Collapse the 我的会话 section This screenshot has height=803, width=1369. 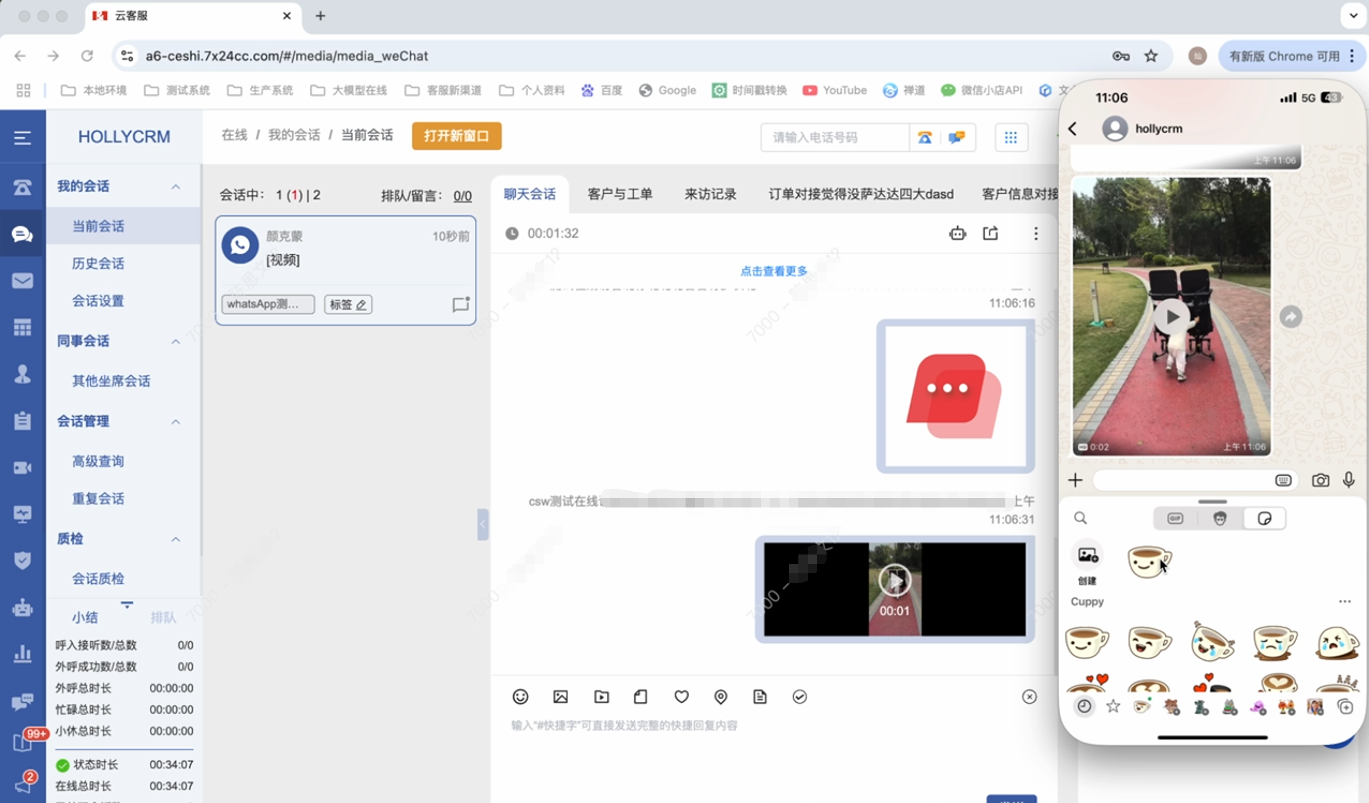(x=176, y=187)
